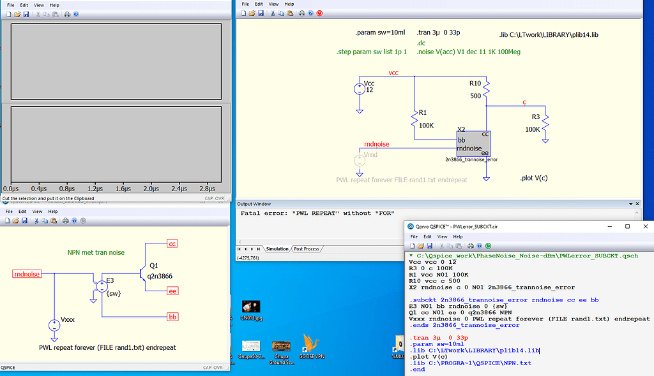Save the schematic using the diskette icon
Image resolution: width=654 pixels, height=376 pixels.
261,13
